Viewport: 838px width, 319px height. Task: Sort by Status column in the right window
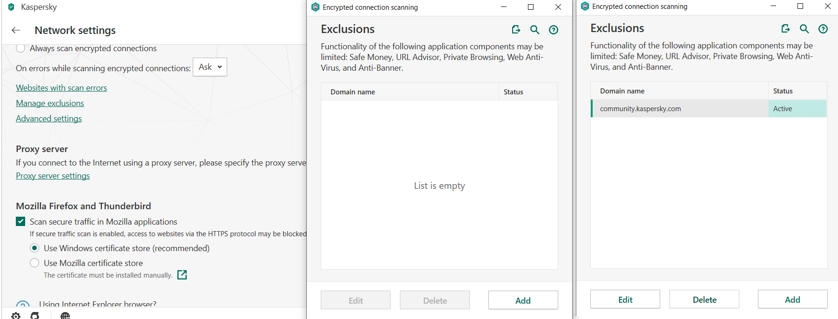pyautogui.click(x=797, y=91)
